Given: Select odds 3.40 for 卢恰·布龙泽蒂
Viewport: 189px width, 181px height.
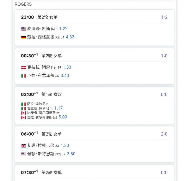Looking at the screenshot, I should [65, 75].
